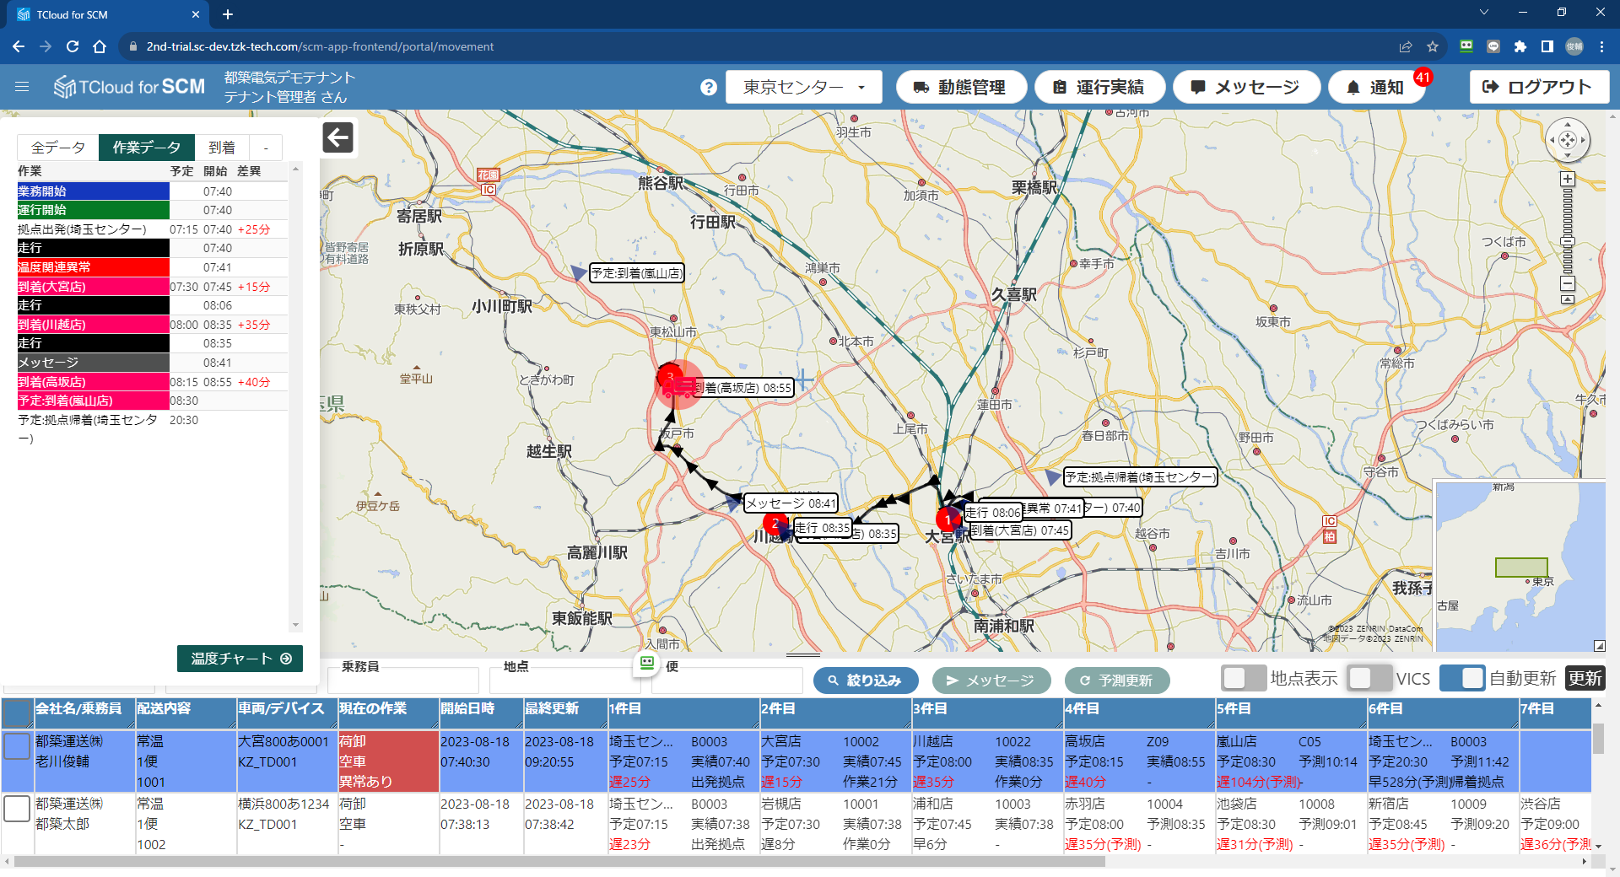Open the 温度チャート button
This screenshot has height=877, width=1620.
(240, 659)
